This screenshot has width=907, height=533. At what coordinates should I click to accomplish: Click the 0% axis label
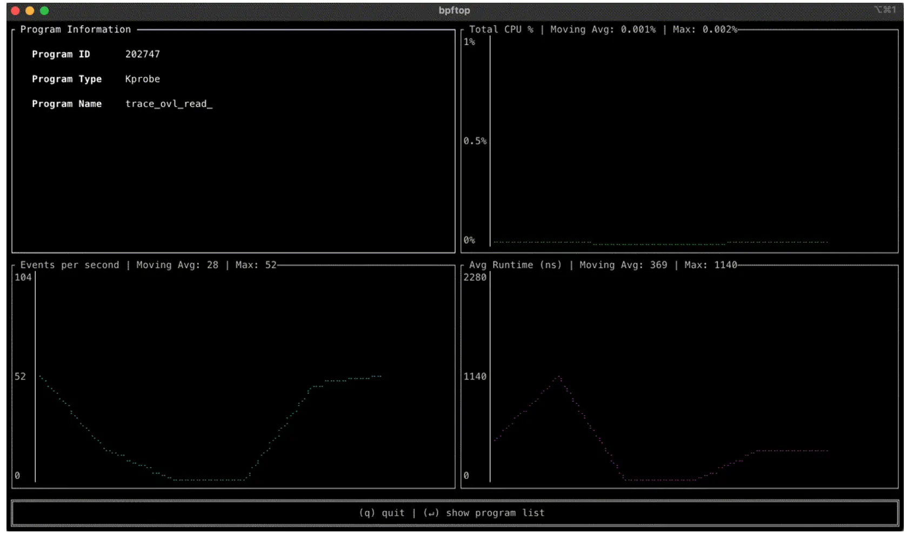click(469, 240)
